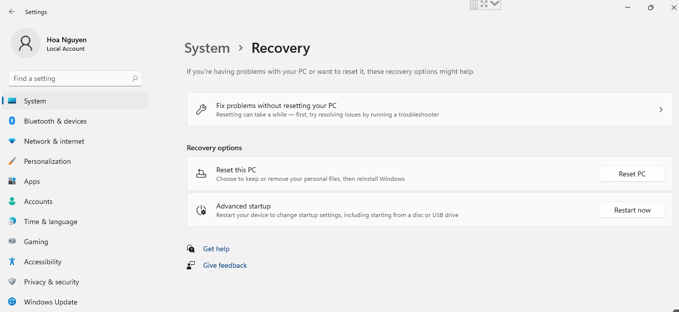Click the Bluetooth & devices icon
Image resolution: width=679 pixels, height=312 pixels.
click(12, 121)
